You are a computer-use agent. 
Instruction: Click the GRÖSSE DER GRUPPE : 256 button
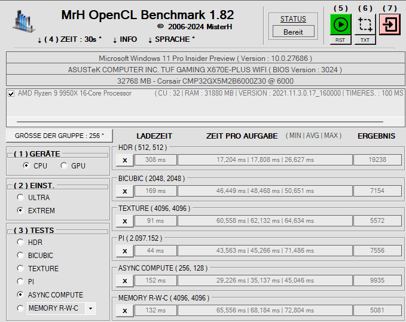[x=59, y=136]
